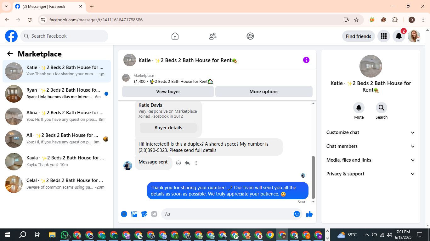Open the browser tab search dropdown

tap(6, 6)
